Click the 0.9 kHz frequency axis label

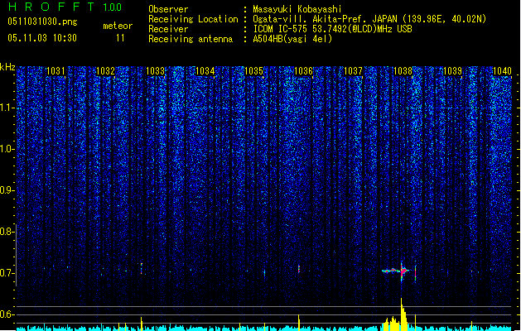tap(7, 190)
